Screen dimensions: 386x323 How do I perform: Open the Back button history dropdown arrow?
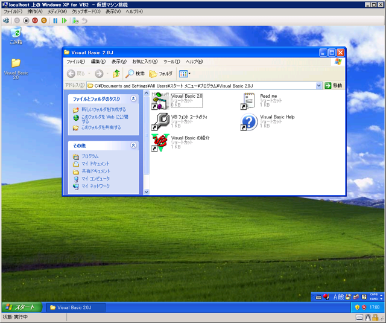point(89,74)
